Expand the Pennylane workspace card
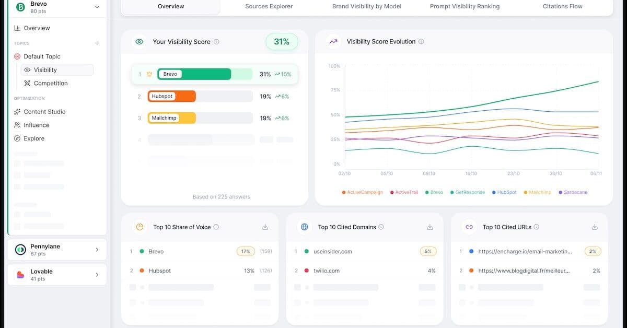This screenshot has width=627, height=328. pos(57,250)
